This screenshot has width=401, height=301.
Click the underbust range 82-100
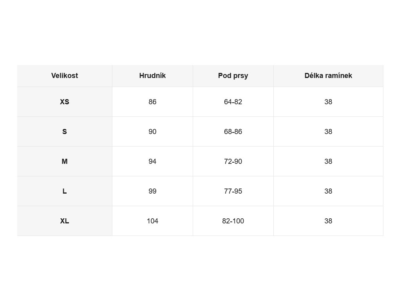[233, 221]
